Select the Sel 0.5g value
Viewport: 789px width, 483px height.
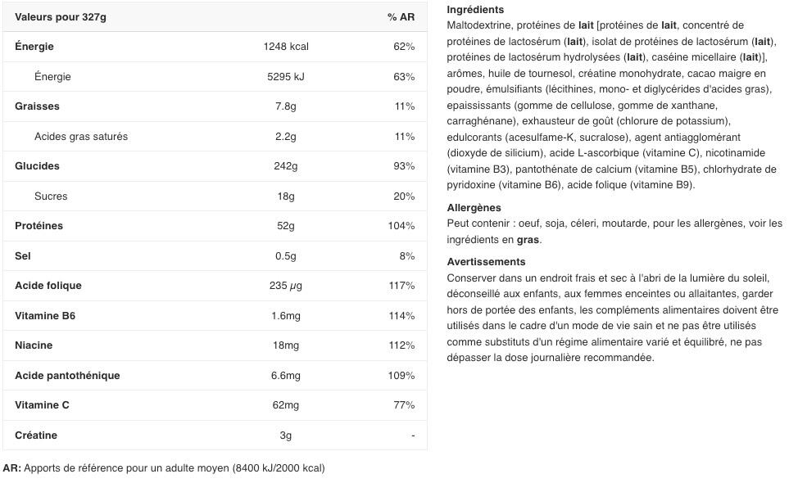(x=286, y=256)
